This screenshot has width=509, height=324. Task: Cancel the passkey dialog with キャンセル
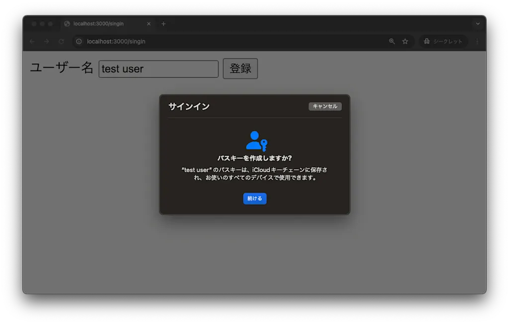pos(325,107)
